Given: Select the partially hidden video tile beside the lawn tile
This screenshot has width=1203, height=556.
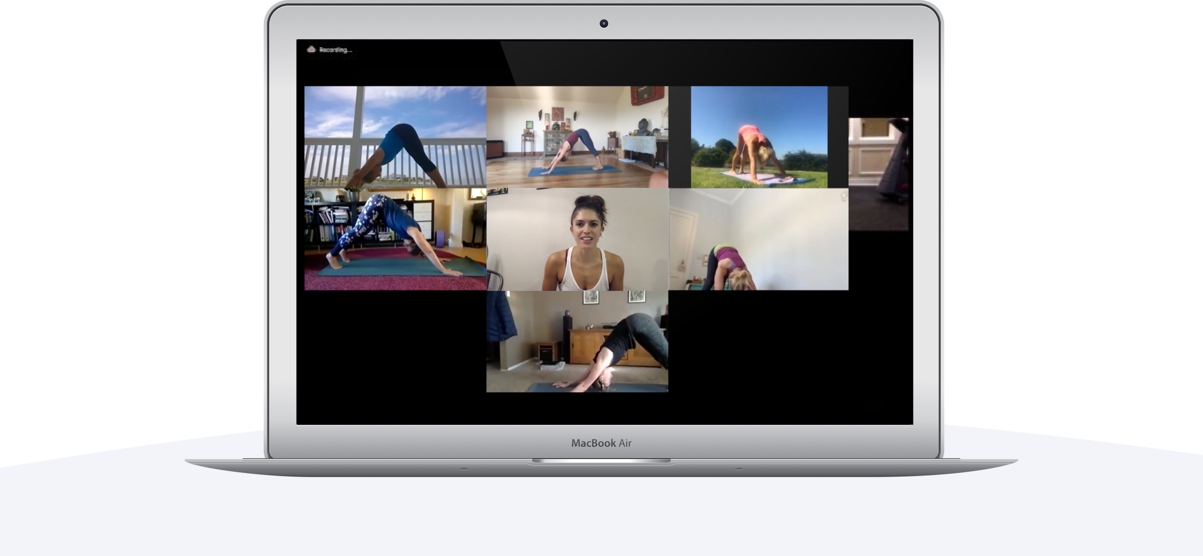Looking at the screenshot, I should pyautogui.click(x=879, y=174).
